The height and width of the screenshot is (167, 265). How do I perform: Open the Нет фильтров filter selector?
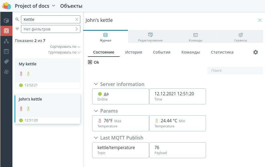[51, 29]
